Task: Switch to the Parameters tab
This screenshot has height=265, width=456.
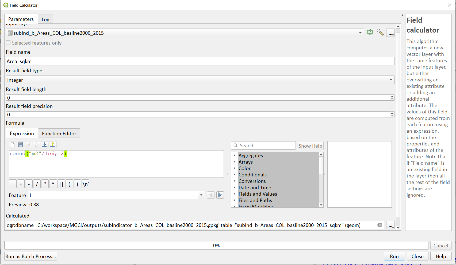Action: tap(21, 19)
